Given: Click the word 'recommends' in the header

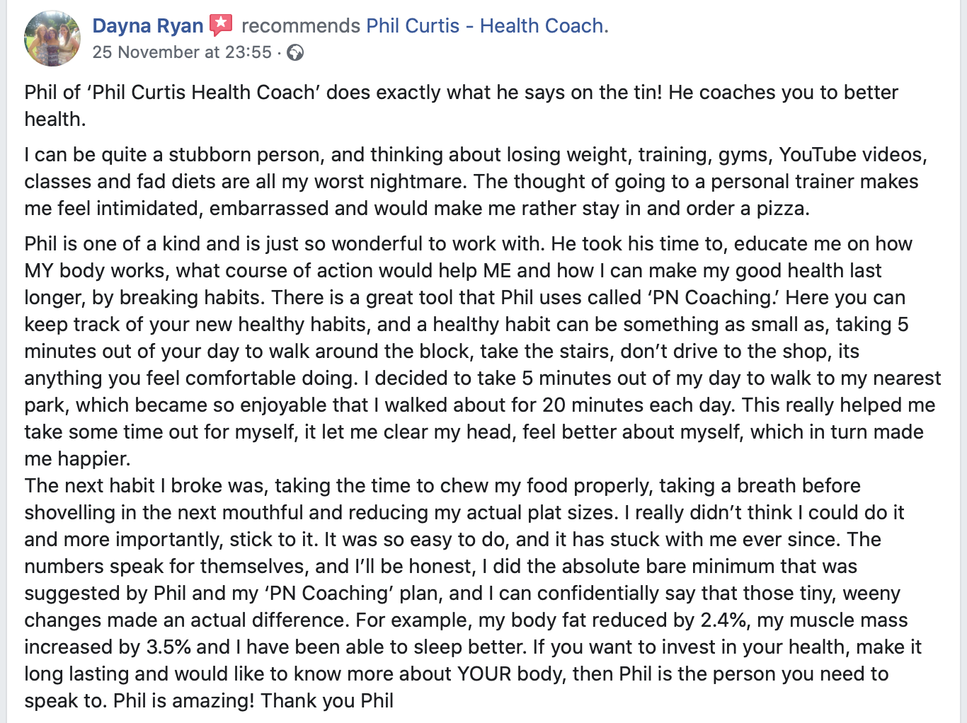Looking at the screenshot, I should (301, 26).
